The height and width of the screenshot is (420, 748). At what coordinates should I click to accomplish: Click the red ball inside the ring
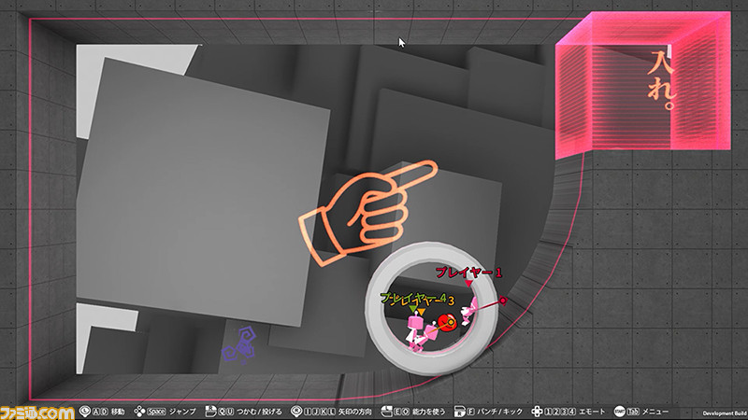tap(448, 323)
